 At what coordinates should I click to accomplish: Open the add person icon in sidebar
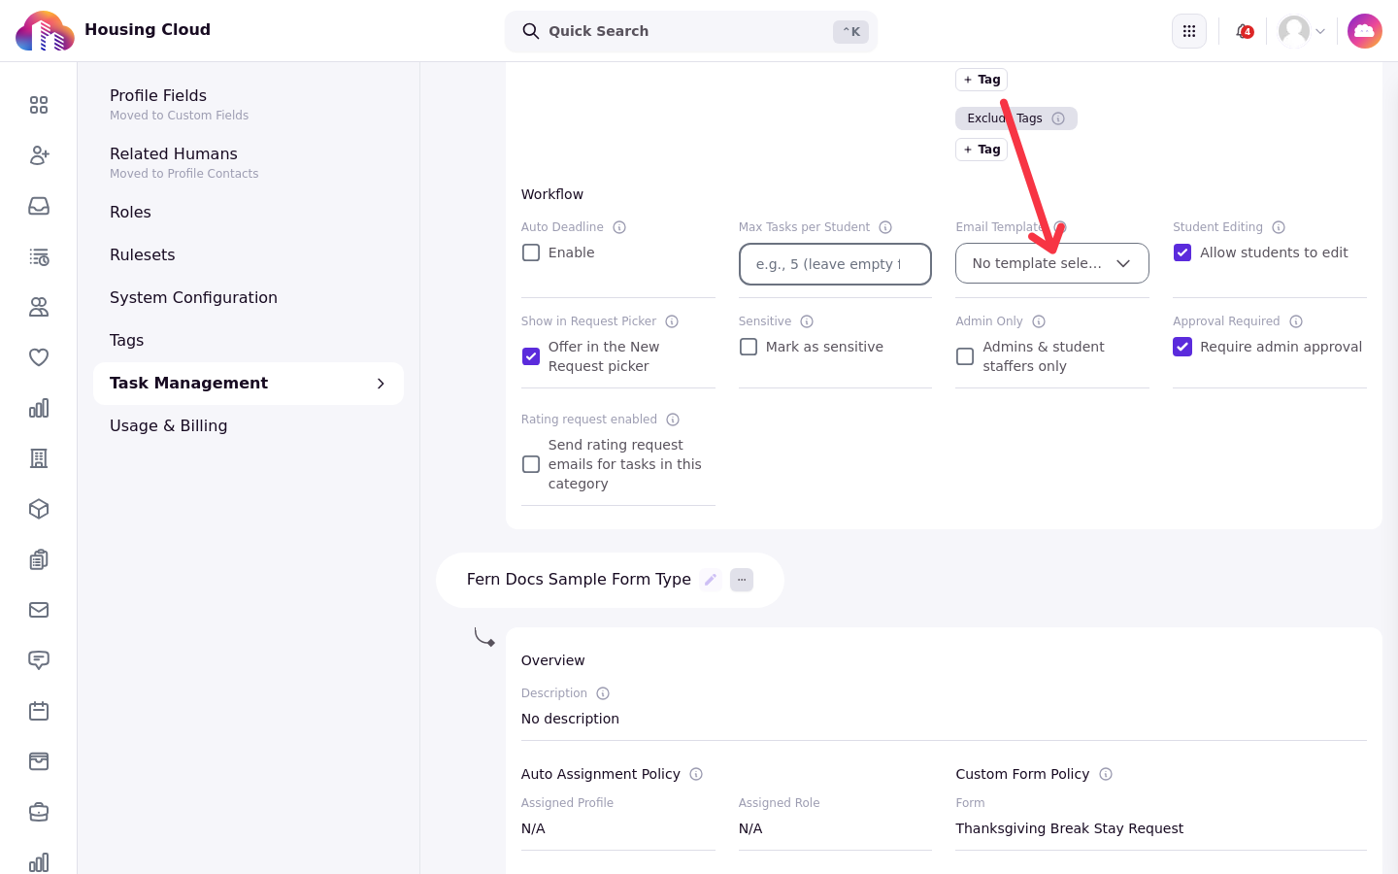(39, 155)
